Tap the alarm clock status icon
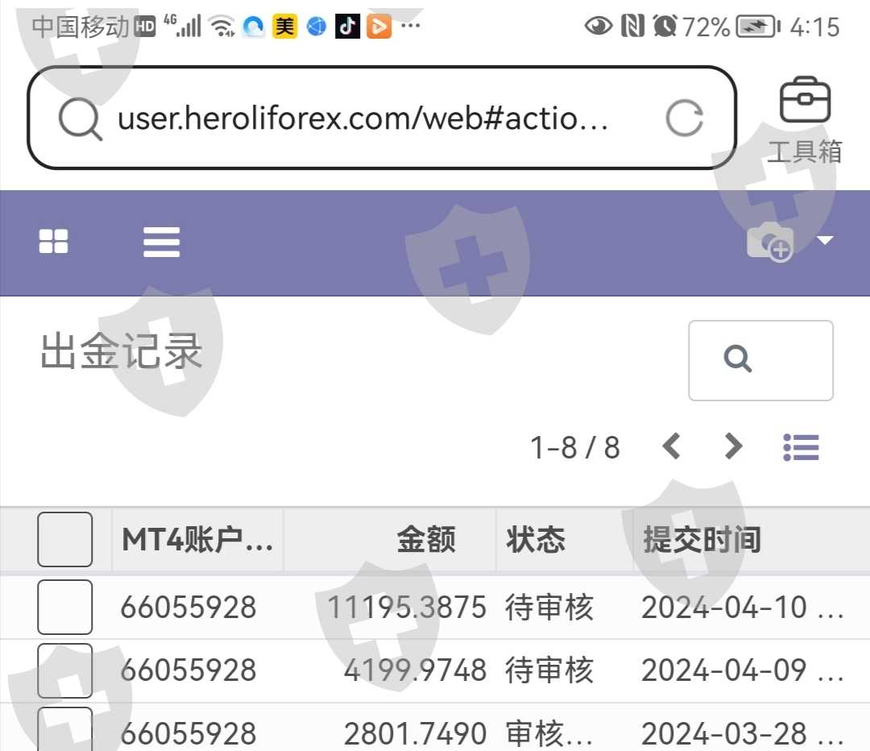Image resolution: width=870 pixels, height=751 pixels. (x=665, y=26)
